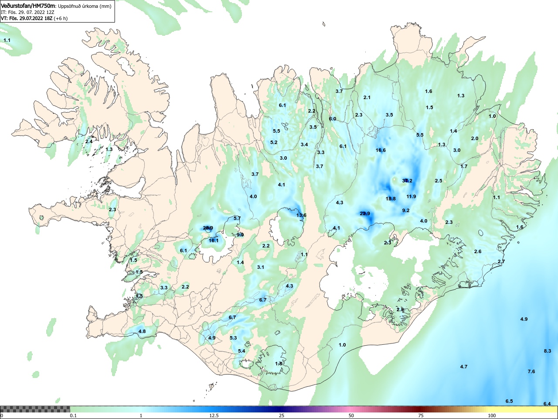Screen dimensions: 558x419
Task: Select the 2.1 precipitation value
Action: point(367,97)
